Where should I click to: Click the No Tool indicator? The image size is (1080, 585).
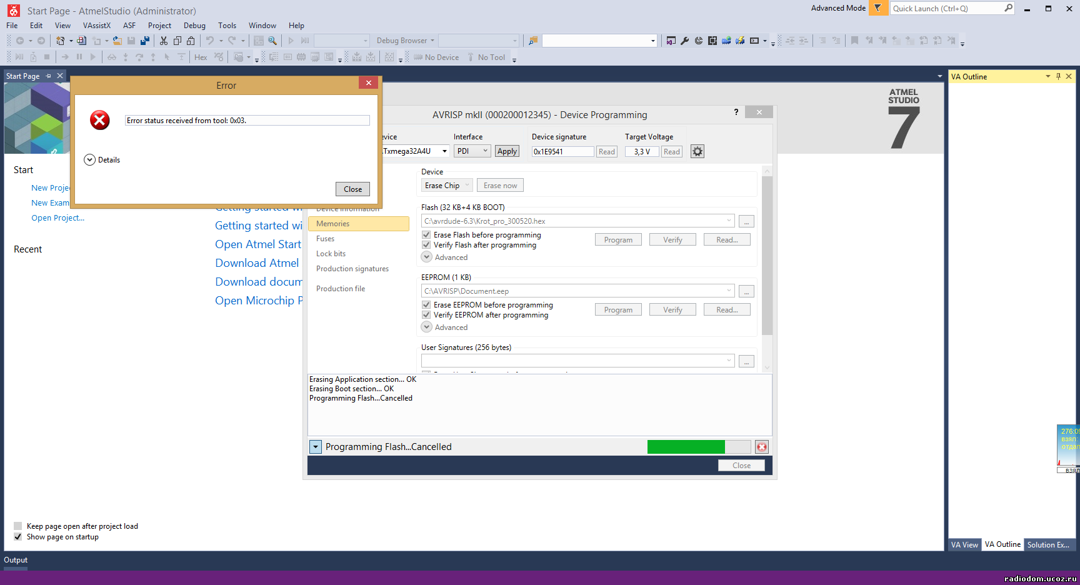486,57
